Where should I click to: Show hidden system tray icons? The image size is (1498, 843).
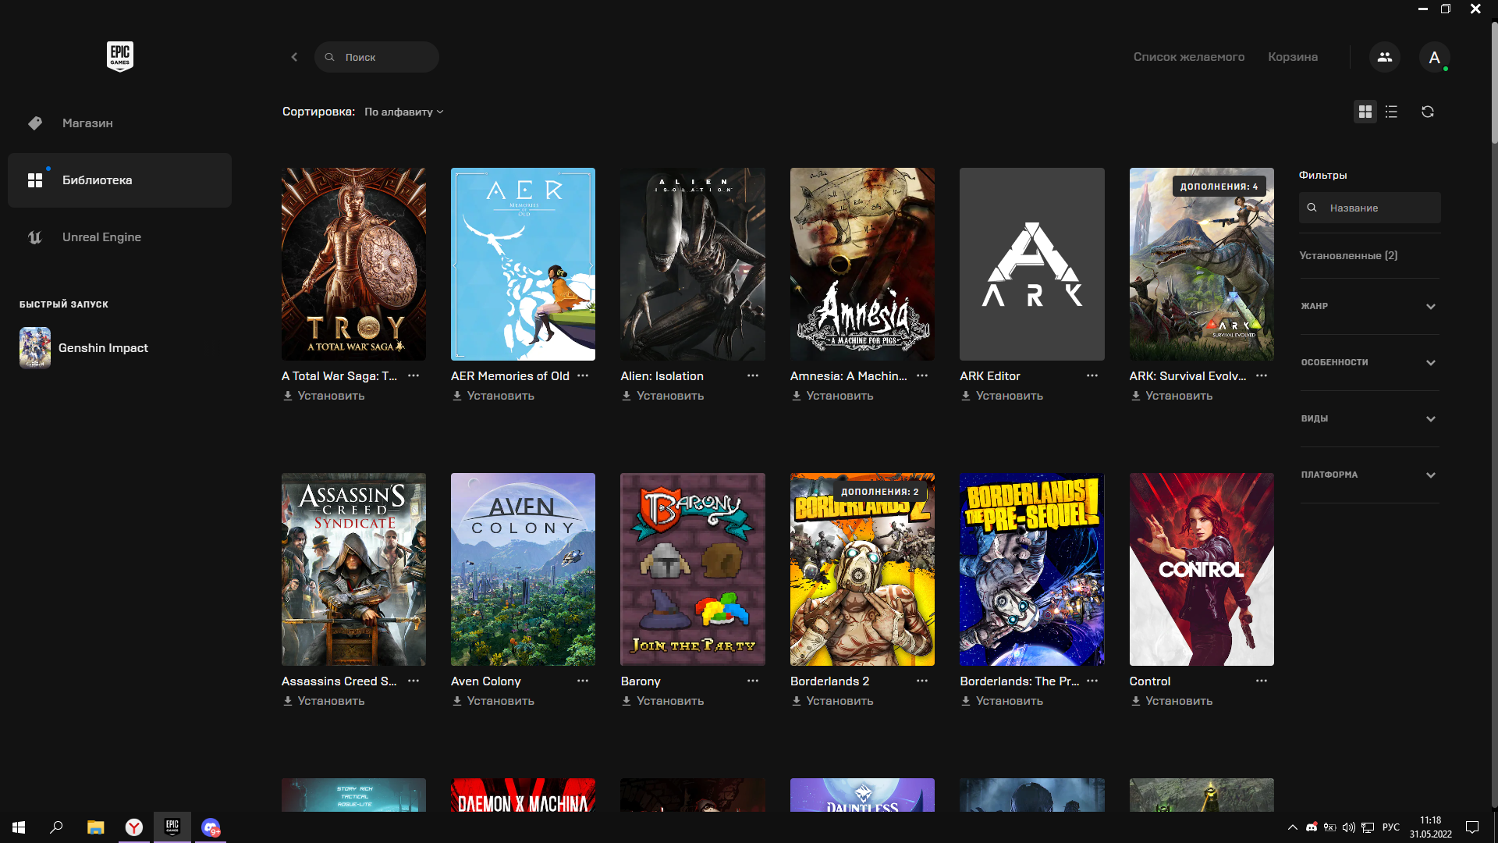1292,827
